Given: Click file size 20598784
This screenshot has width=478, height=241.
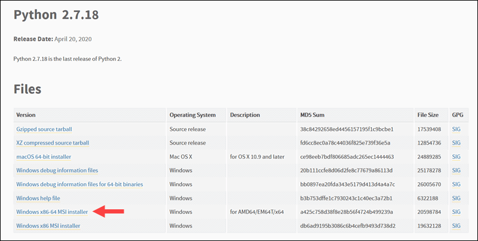Looking at the screenshot, I should 429,212.
